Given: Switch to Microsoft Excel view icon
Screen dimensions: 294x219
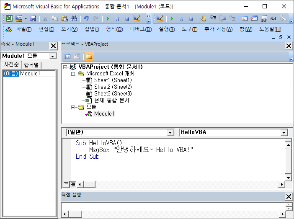Looking at the screenshot, I should tap(9, 18).
